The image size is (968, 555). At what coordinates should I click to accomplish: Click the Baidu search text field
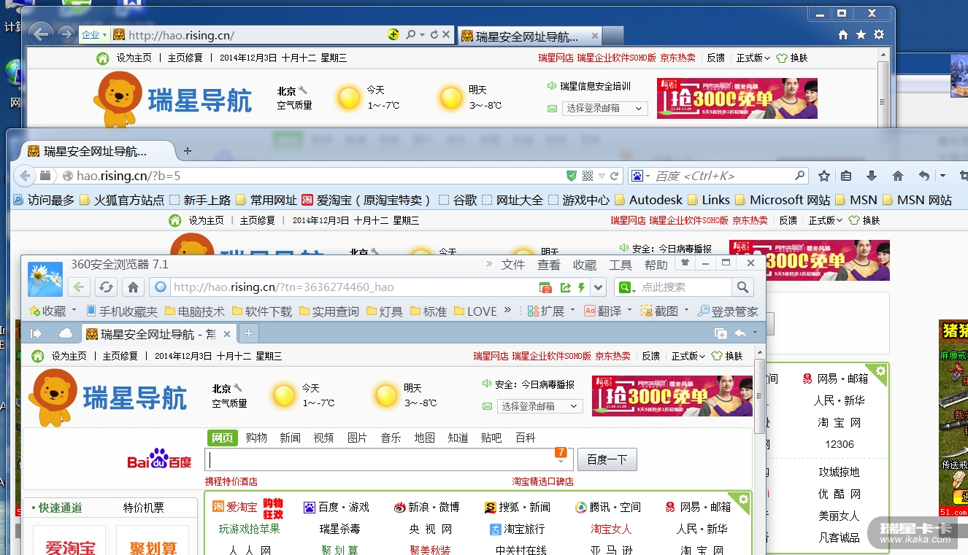click(x=388, y=460)
